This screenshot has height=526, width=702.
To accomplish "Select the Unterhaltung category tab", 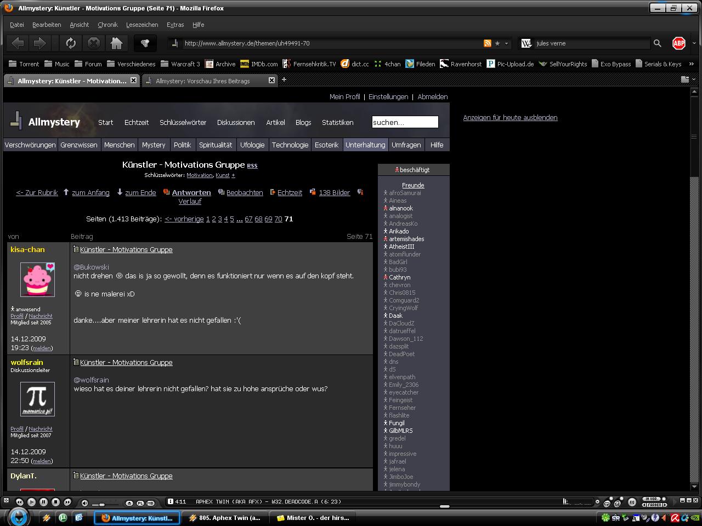I will [365, 145].
